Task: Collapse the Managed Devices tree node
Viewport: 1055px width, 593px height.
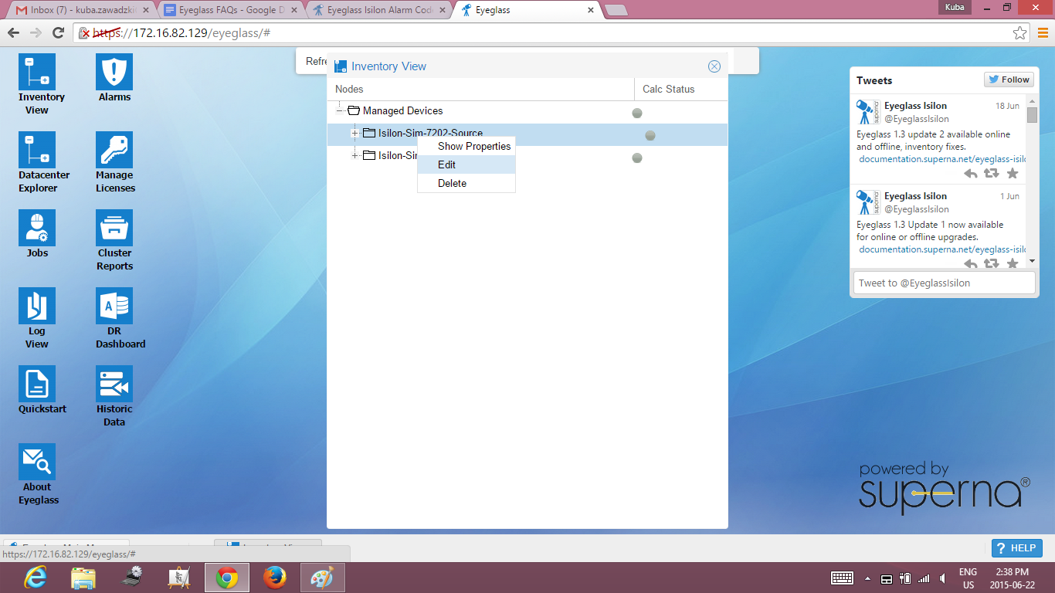Action: tap(340, 110)
